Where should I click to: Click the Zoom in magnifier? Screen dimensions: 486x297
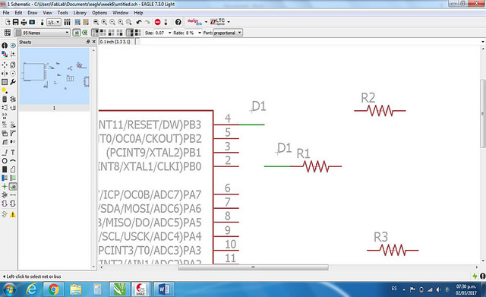(104, 22)
